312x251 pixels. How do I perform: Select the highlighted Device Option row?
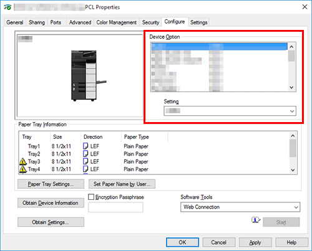tap(219, 47)
